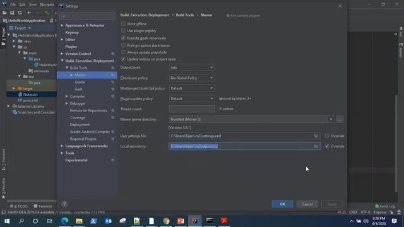Click the Open folder toolbar icon
The height and width of the screenshot is (227, 404).
[x=4, y=13]
